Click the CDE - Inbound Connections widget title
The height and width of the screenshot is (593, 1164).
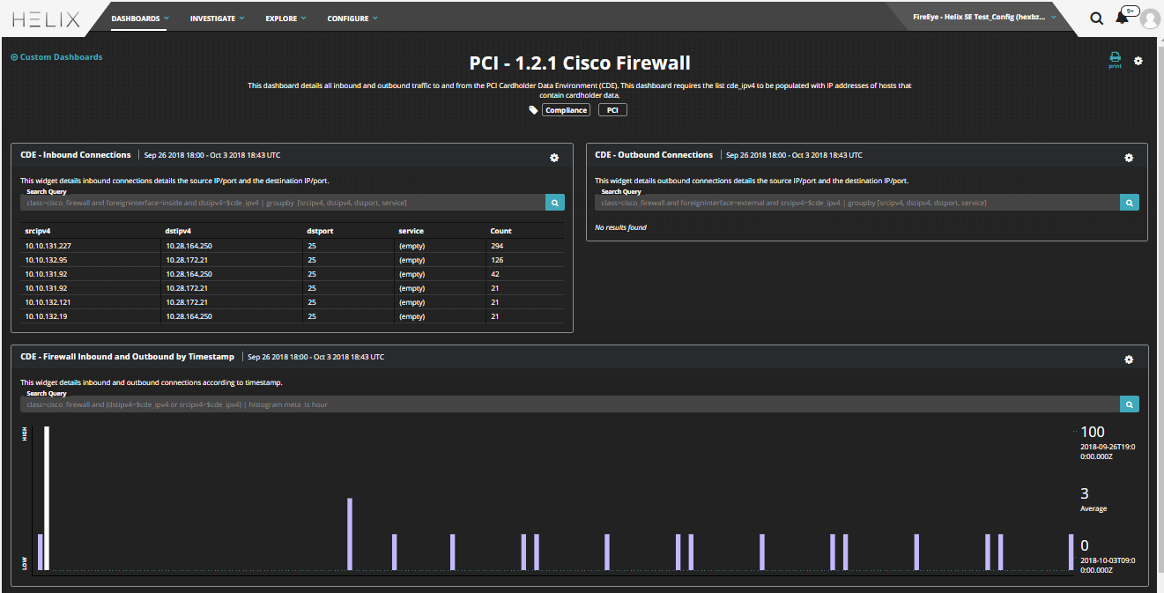pos(76,155)
